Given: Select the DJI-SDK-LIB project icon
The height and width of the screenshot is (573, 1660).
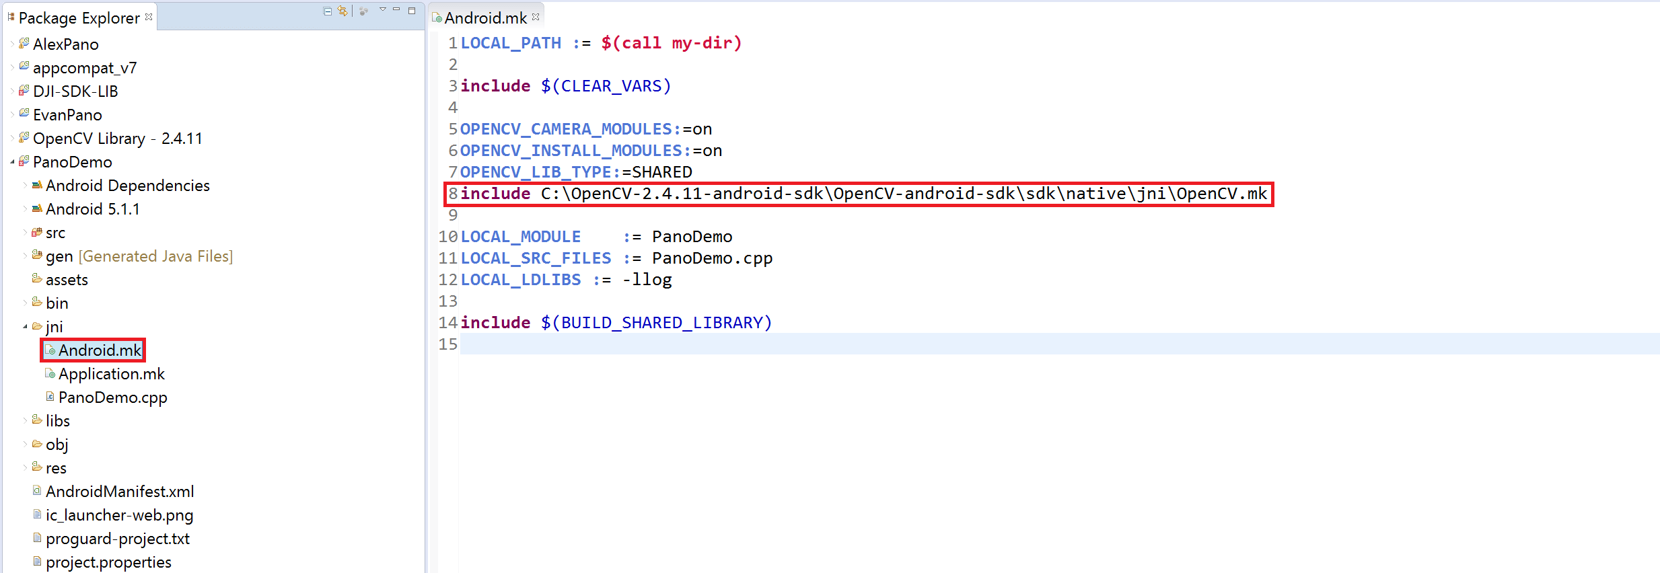Looking at the screenshot, I should [x=24, y=91].
